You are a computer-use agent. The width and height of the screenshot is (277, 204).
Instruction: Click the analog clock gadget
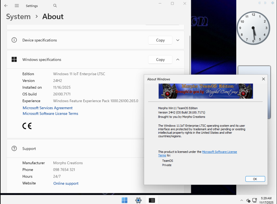(x=253, y=28)
